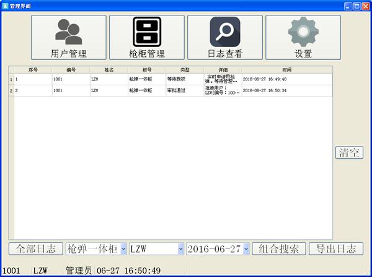This screenshot has width=372, height=277.
Task: Sort by the 时间 column header
Action: (x=286, y=70)
